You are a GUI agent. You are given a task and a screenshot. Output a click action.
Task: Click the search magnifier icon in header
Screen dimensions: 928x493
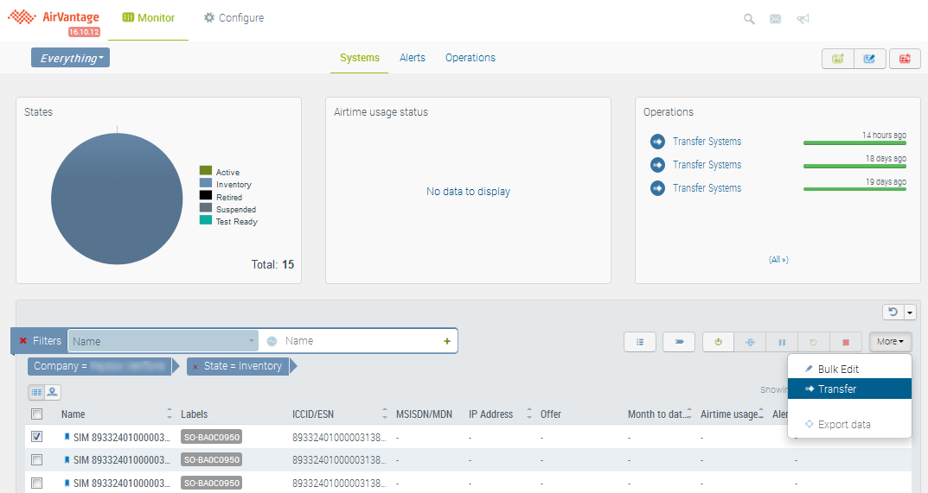[x=749, y=19]
